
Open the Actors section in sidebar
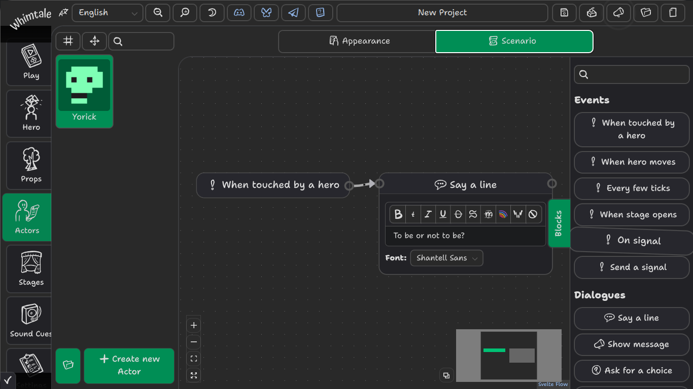coord(27,217)
